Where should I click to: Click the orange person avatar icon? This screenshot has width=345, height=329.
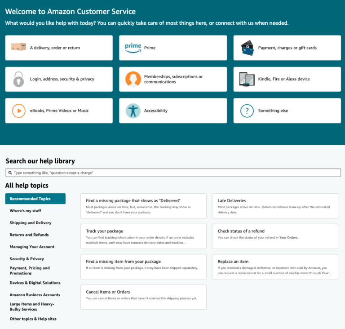tap(133, 79)
